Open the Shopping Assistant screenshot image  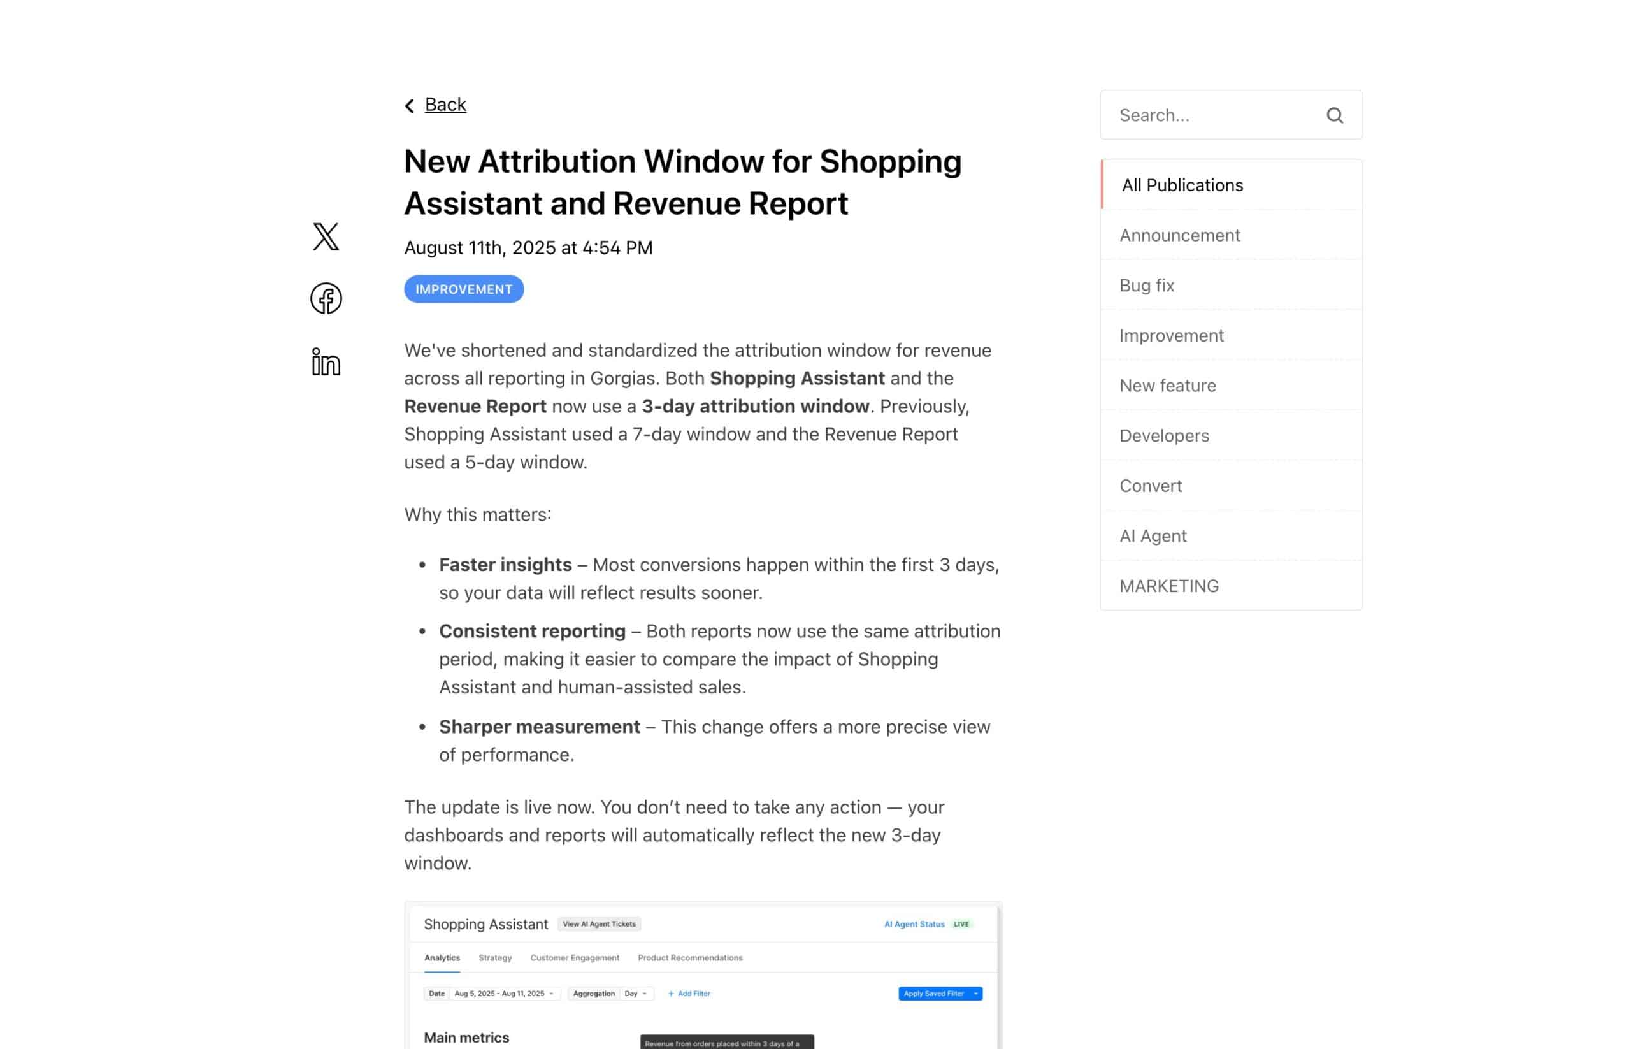[x=703, y=974]
